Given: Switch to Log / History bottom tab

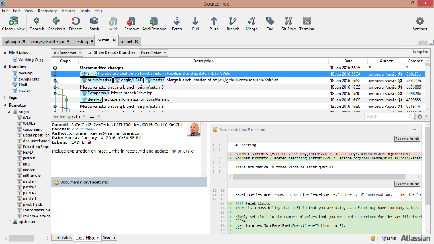Looking at the screenshot, I should click(x=87, y=238).
